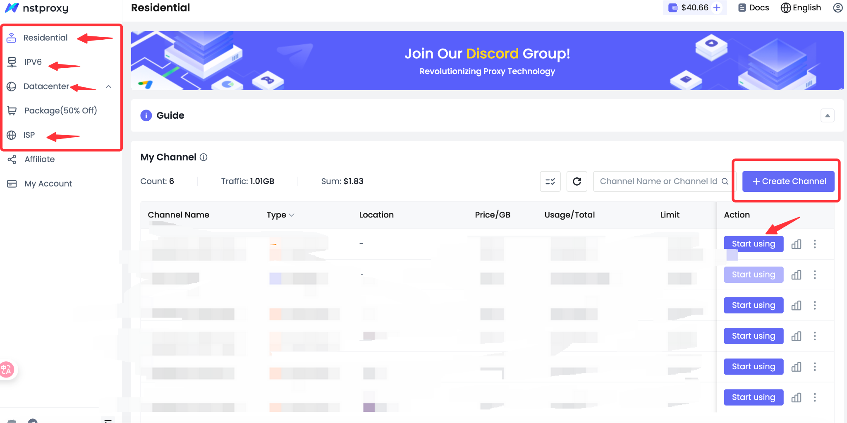Go to the IPV6 sidebar section

tap(33, 62)
